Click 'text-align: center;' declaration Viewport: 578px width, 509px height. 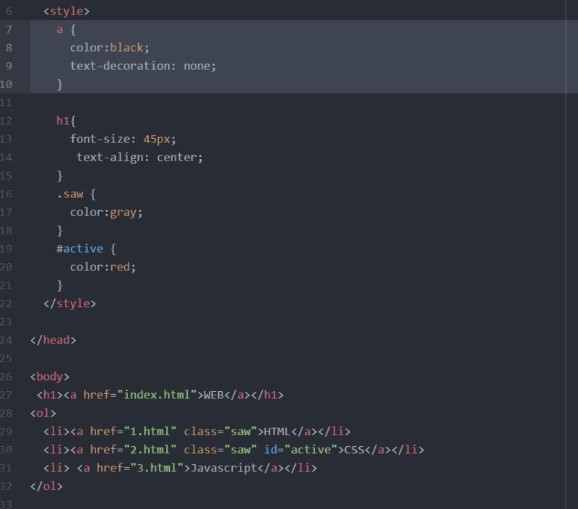pos(139,158)
